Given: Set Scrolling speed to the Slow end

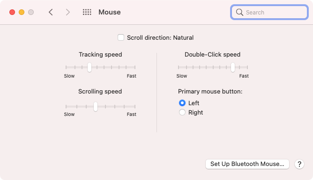Looking at the screenshot, I should (66, 107).
